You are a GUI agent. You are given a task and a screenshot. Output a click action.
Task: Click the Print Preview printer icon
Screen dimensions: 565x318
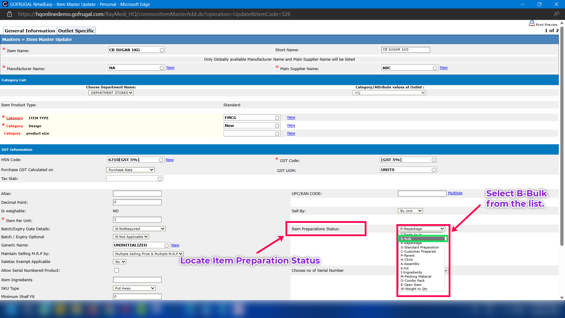(531, 23)
